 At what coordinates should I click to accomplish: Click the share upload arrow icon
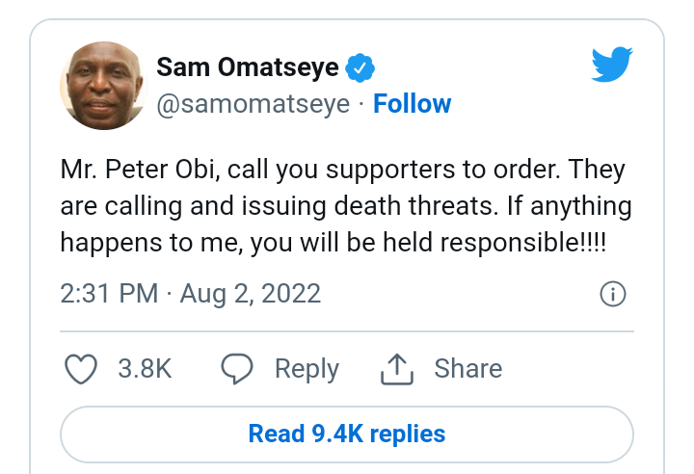pyautogui.click(x=397, y=369)
